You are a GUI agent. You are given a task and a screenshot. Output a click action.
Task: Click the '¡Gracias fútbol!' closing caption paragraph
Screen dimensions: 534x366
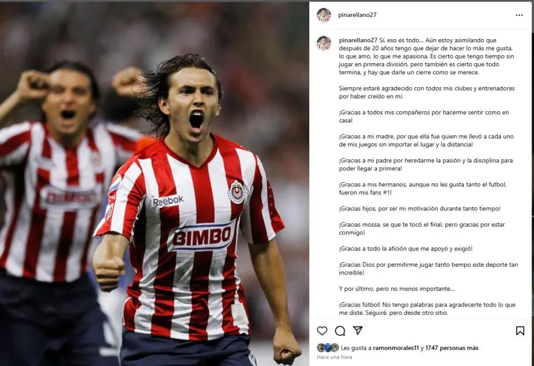pyautogui.click(x=427, y=309)
